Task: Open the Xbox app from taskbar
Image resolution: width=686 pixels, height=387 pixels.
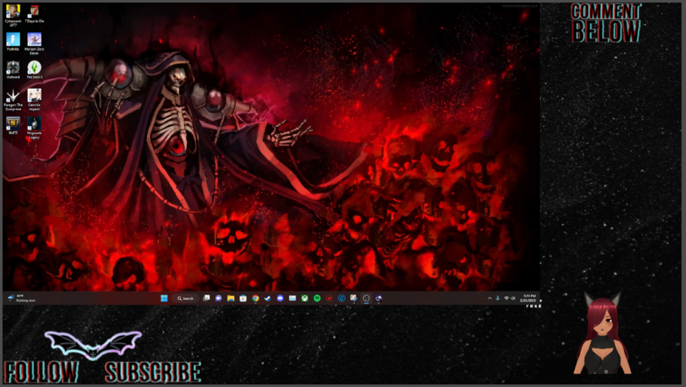Action: pyautogui.click(x=304, y=298)
